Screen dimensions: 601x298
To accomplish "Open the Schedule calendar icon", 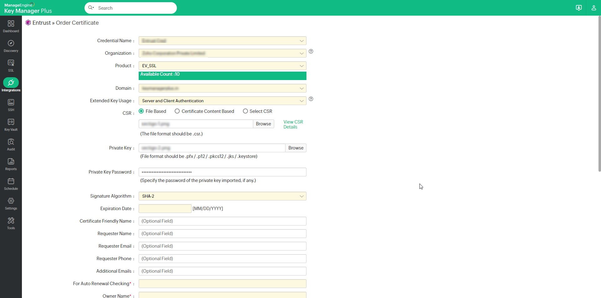I will [11, 181].
